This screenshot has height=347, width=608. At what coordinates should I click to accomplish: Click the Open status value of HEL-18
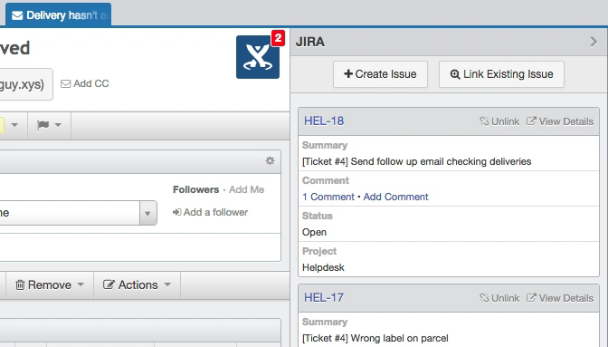[314, 232]
